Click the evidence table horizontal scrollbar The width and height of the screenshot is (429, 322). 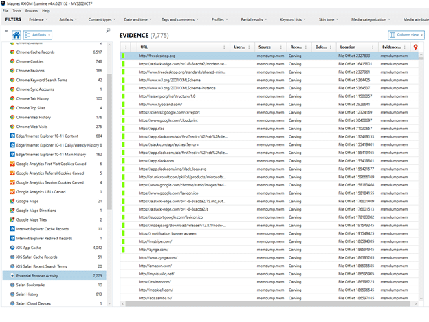pos(268,303)
